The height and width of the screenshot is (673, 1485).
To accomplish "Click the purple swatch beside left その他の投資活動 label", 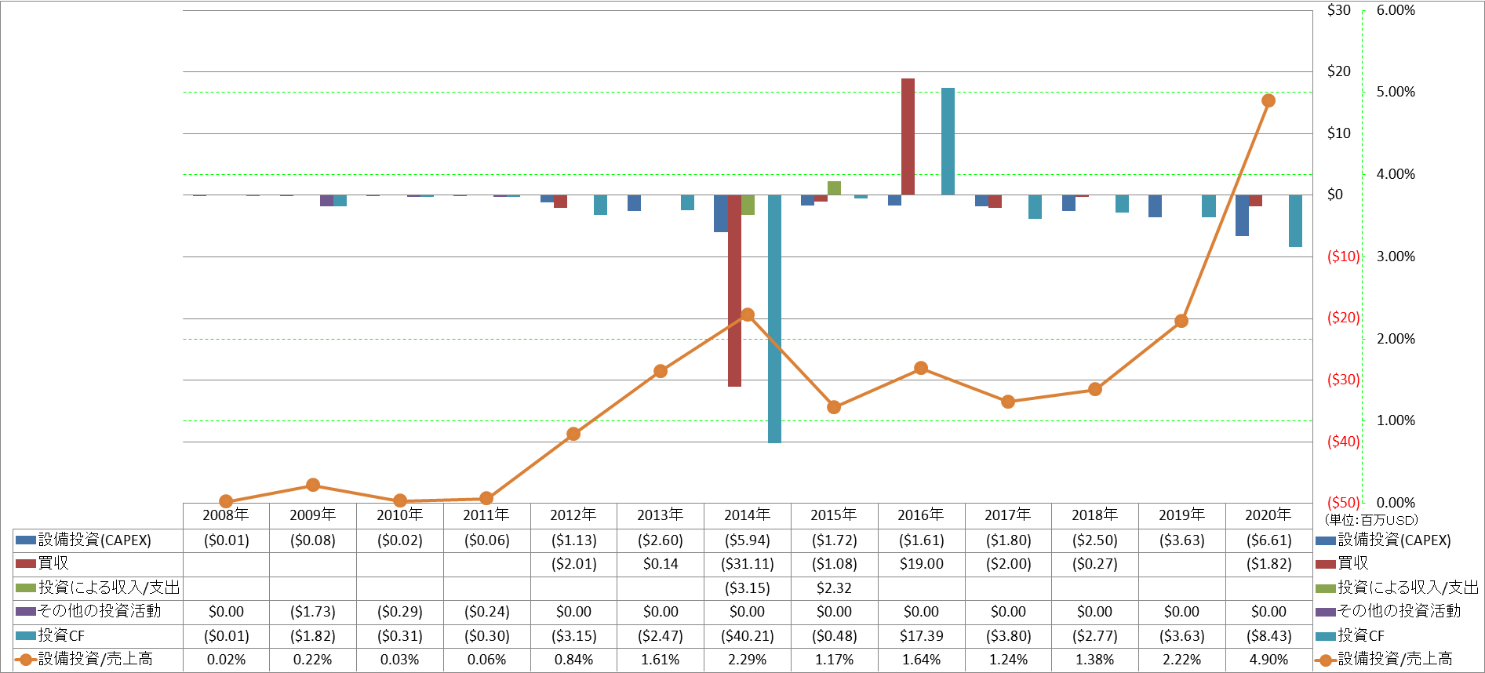I will pyautogui.click(x=26, y=612).
